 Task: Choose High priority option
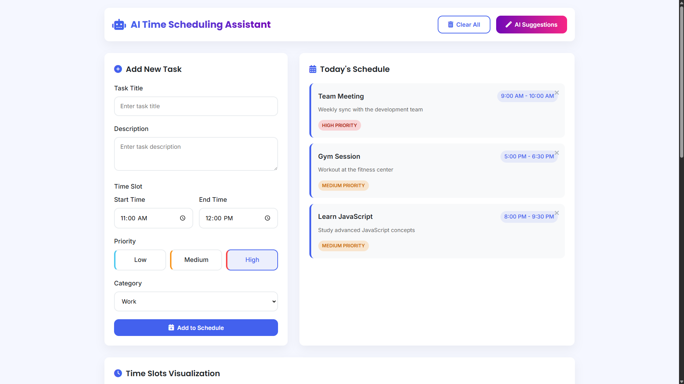click(x=252, y=260)
